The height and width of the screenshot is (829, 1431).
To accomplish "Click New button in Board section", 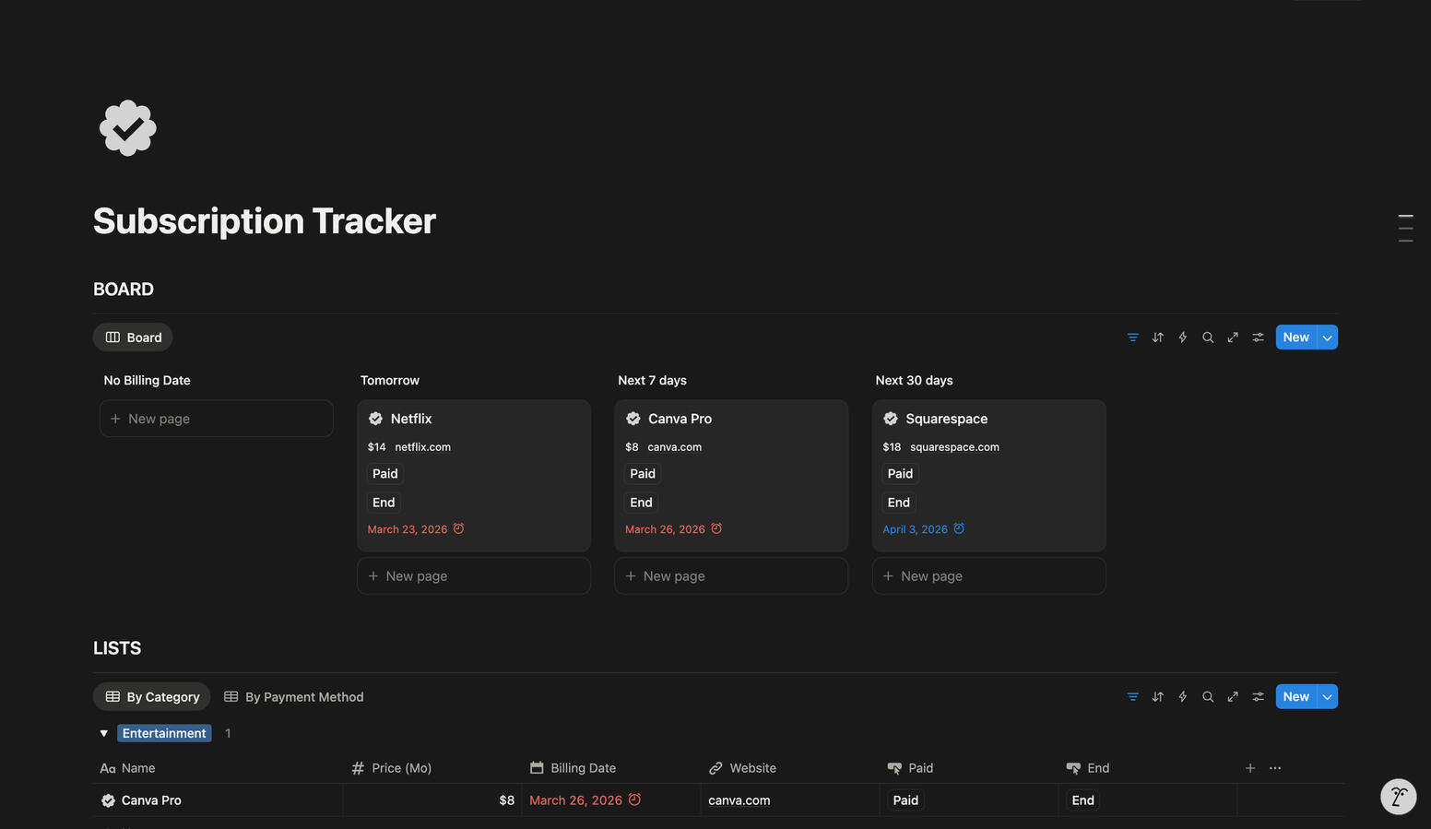I will (x=1295, y=338).
